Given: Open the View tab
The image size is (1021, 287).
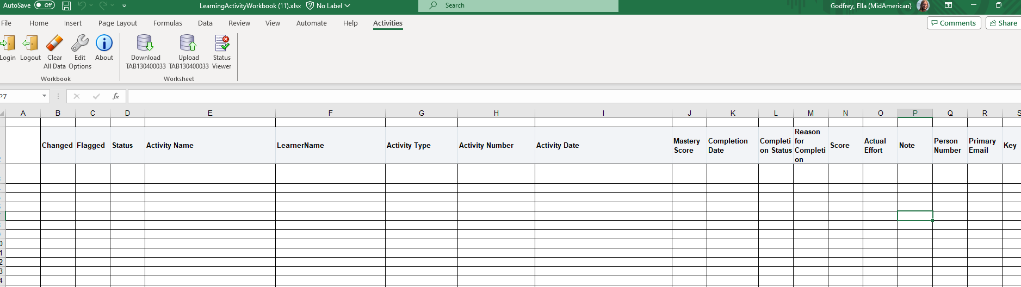Looking at the screenshot, I should (273, 23).
